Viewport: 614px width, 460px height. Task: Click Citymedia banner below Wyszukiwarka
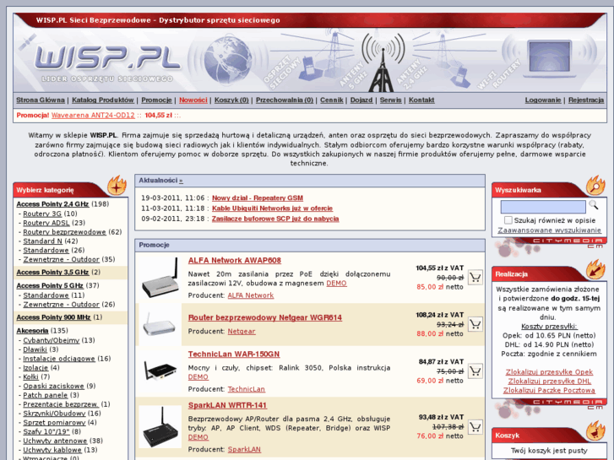click(549, 246)
